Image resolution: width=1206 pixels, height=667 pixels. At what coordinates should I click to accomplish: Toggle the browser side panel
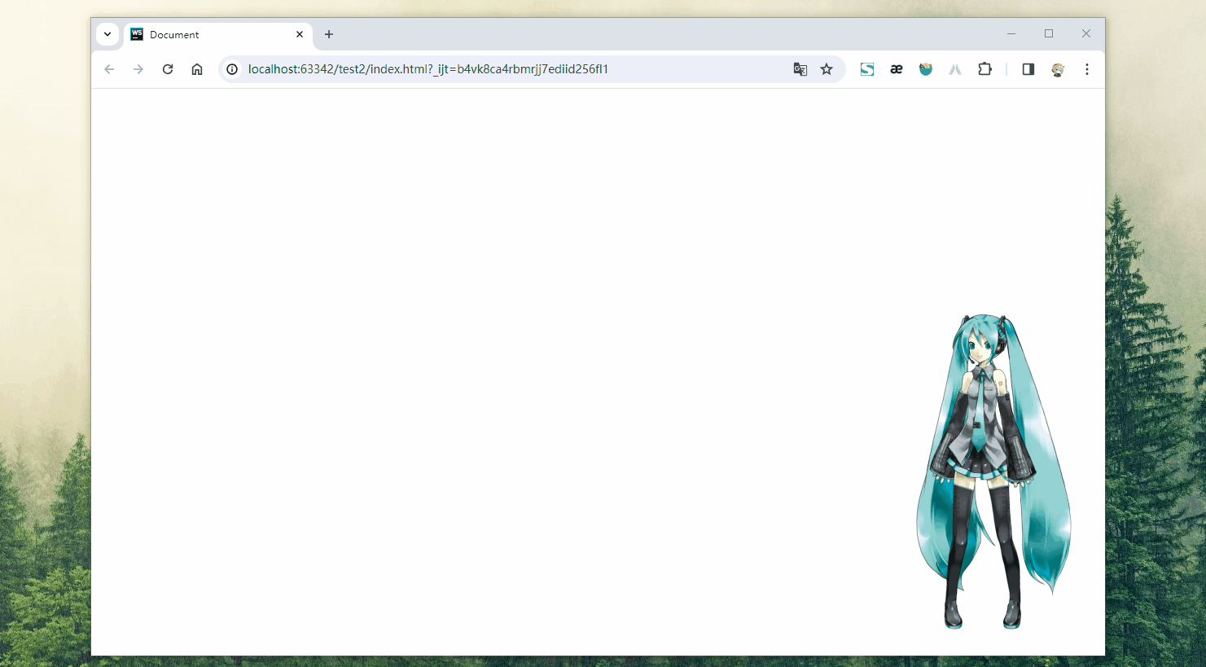point(1028,69)
